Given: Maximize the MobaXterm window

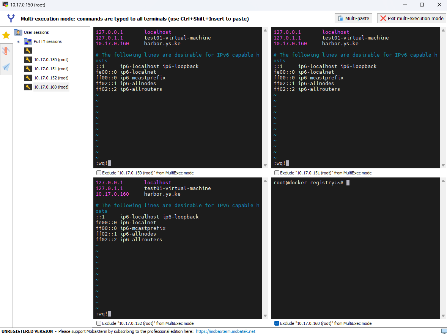Looking at the screenshot, I should 422,5.
